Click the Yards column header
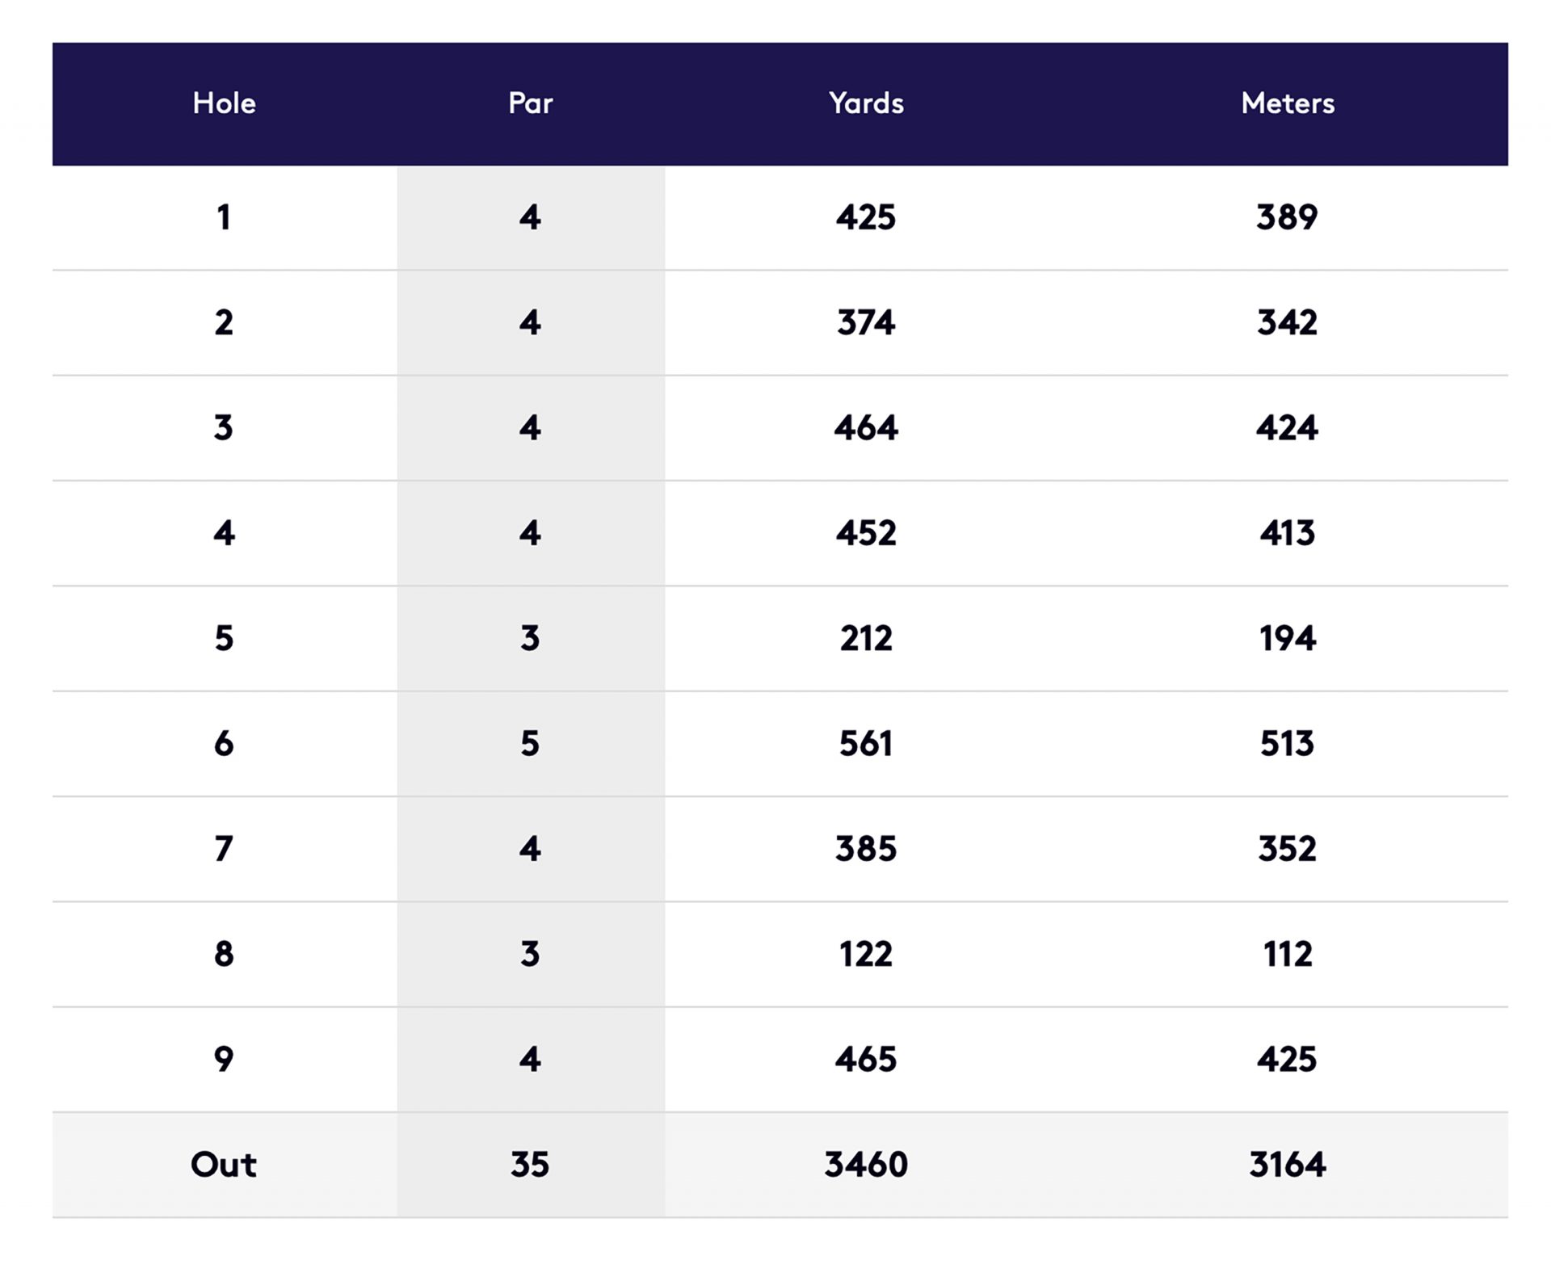Screen dimensions: 1551x1281 coord(866,103)
